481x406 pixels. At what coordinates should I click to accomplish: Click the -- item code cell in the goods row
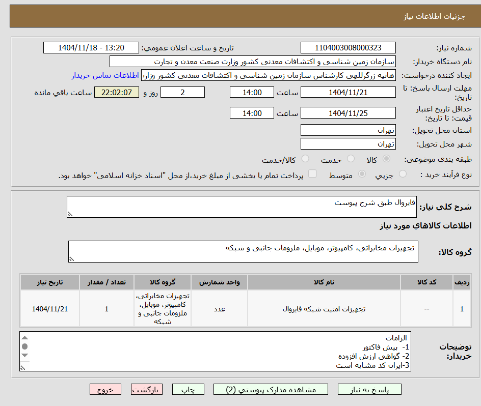[x=426, y=309]
